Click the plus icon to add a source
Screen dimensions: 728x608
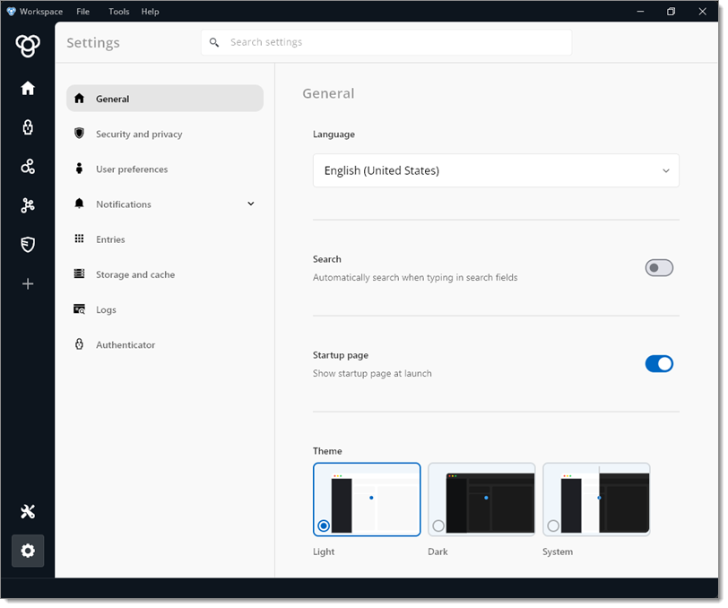[x=28, y=283]
